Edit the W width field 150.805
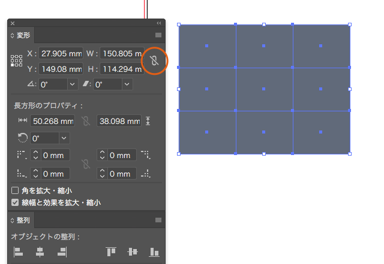The width and height of the screenshot is (384, 264). coord(122,53)
